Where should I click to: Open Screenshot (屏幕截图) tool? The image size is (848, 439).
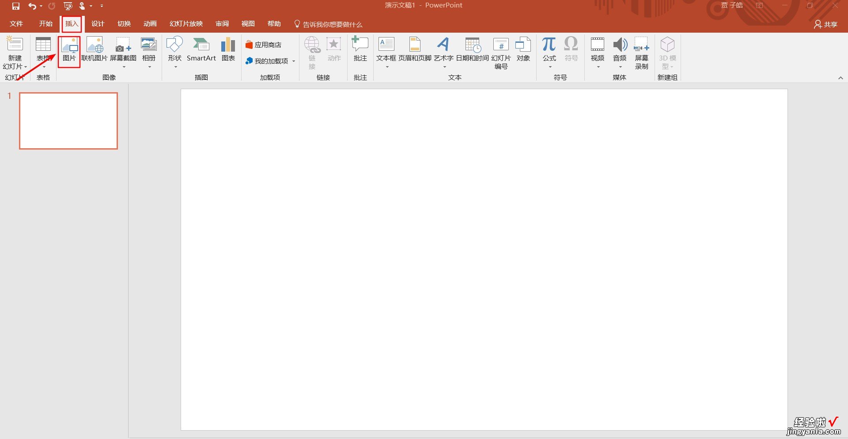coord(123,49)
